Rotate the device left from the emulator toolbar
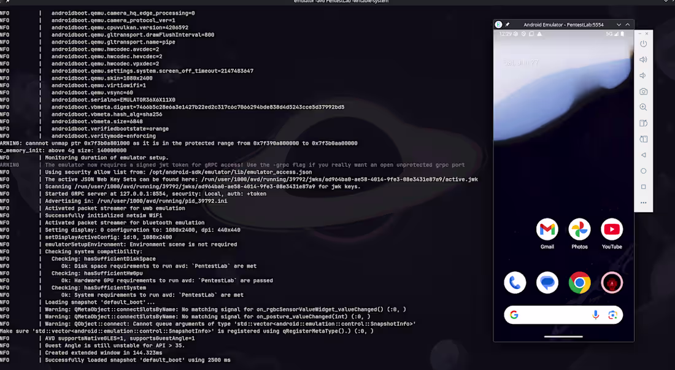 pos(643,123)
